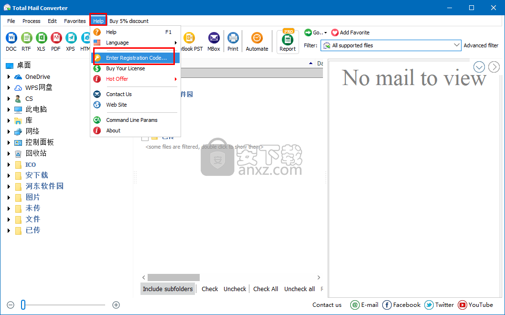The height and width of the screenshot is (315, 505).
Task: Expand the WPS网盘 tree node
Action: pos(9,87)
